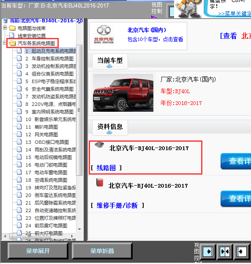This screenshot has width=251, height=264.
Task: Select the 汽车各系统电路图 folder
Action: 36,43
